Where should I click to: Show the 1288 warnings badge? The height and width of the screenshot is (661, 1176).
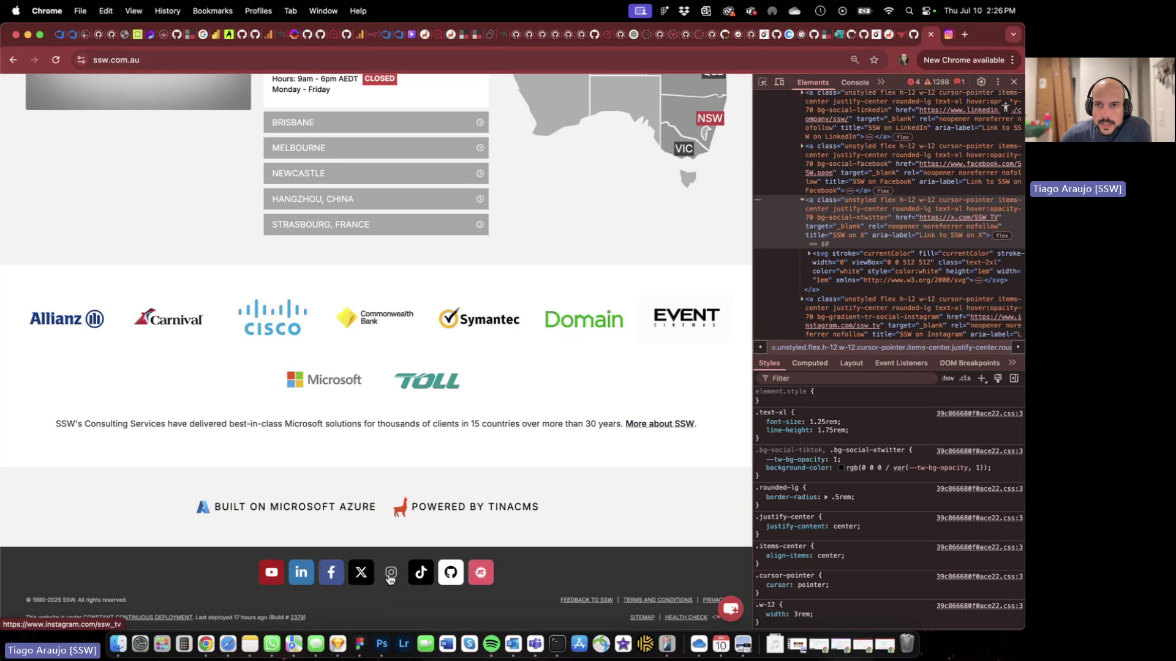[937, 81]
